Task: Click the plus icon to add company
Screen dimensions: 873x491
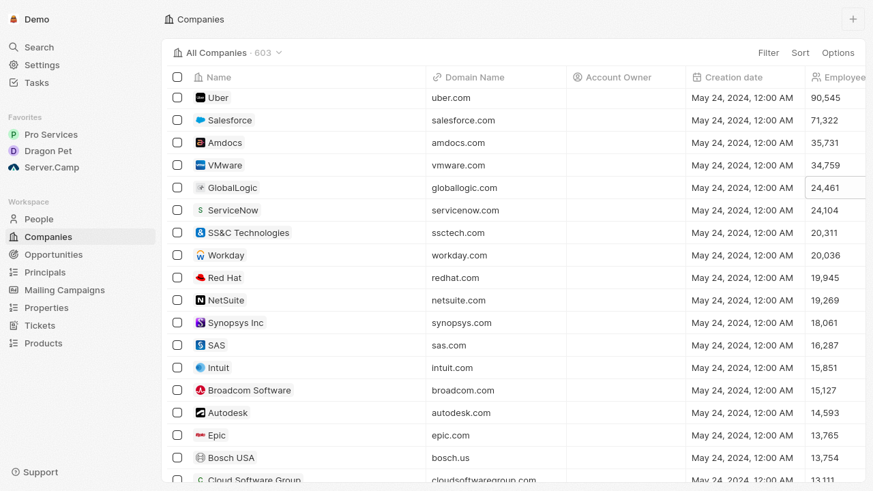Action: coord(853,19)
